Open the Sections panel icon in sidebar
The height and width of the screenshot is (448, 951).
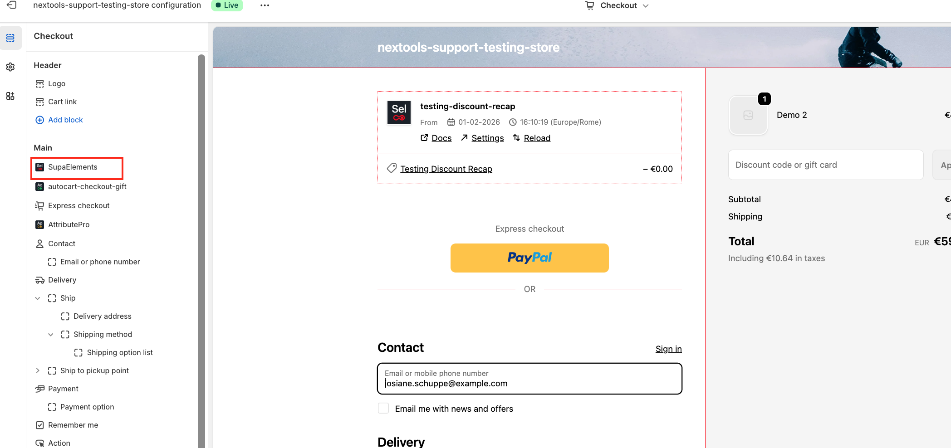10,38
